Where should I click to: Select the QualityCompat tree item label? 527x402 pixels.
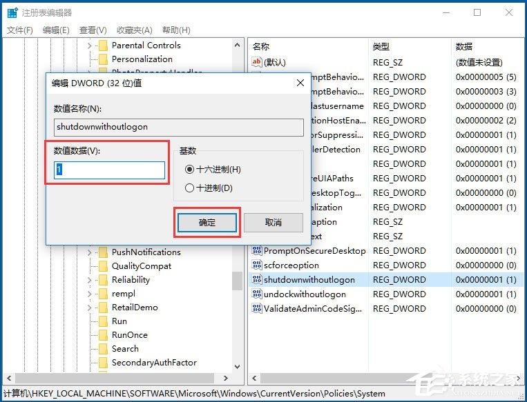coord(142,266)
